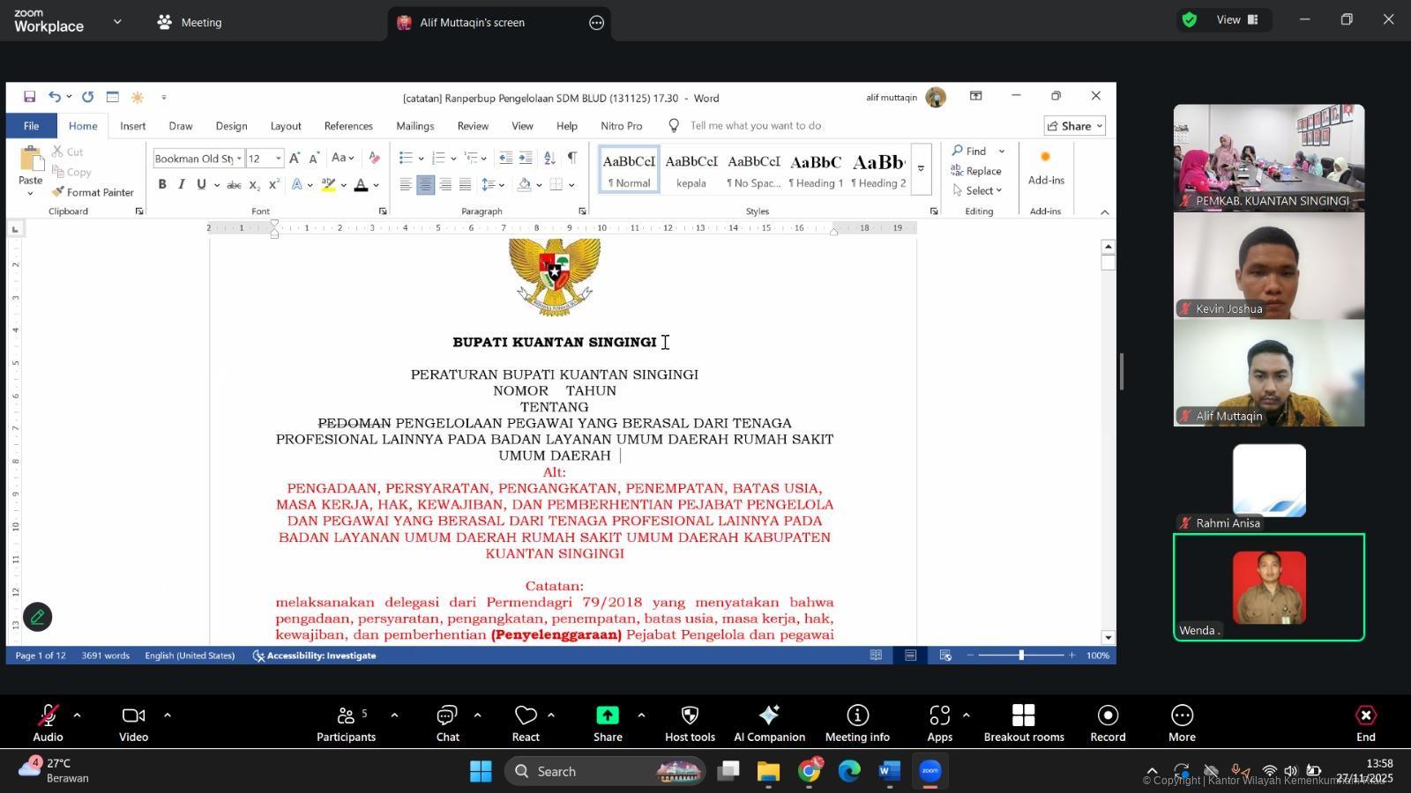This screenshot has height=793, width=1411.
Task: Click the annotation pencil button
Action: point(37,617)
